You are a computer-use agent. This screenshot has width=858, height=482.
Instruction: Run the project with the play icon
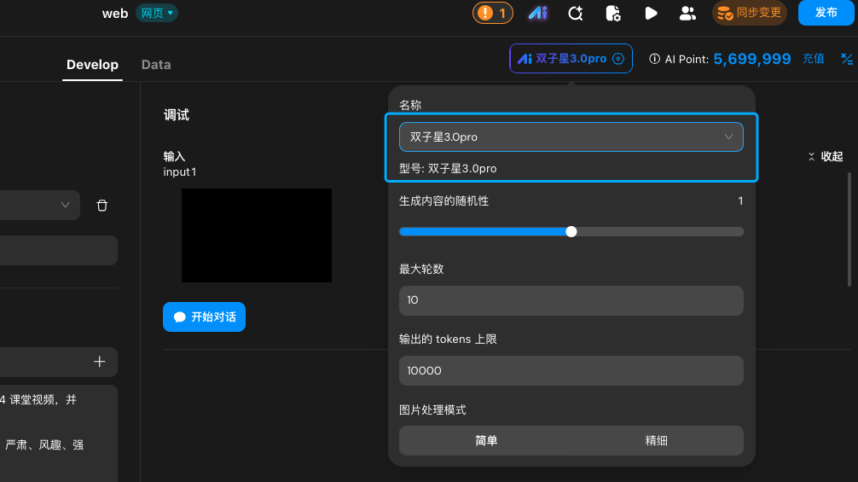coord(650,13)
